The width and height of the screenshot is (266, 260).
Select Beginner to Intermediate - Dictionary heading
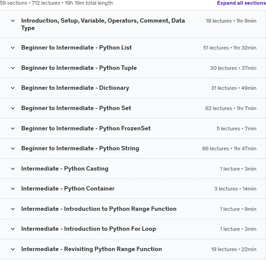[75, 88]
